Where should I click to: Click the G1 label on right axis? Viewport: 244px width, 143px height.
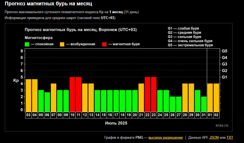pyautogui.click(x=224, y=77)
